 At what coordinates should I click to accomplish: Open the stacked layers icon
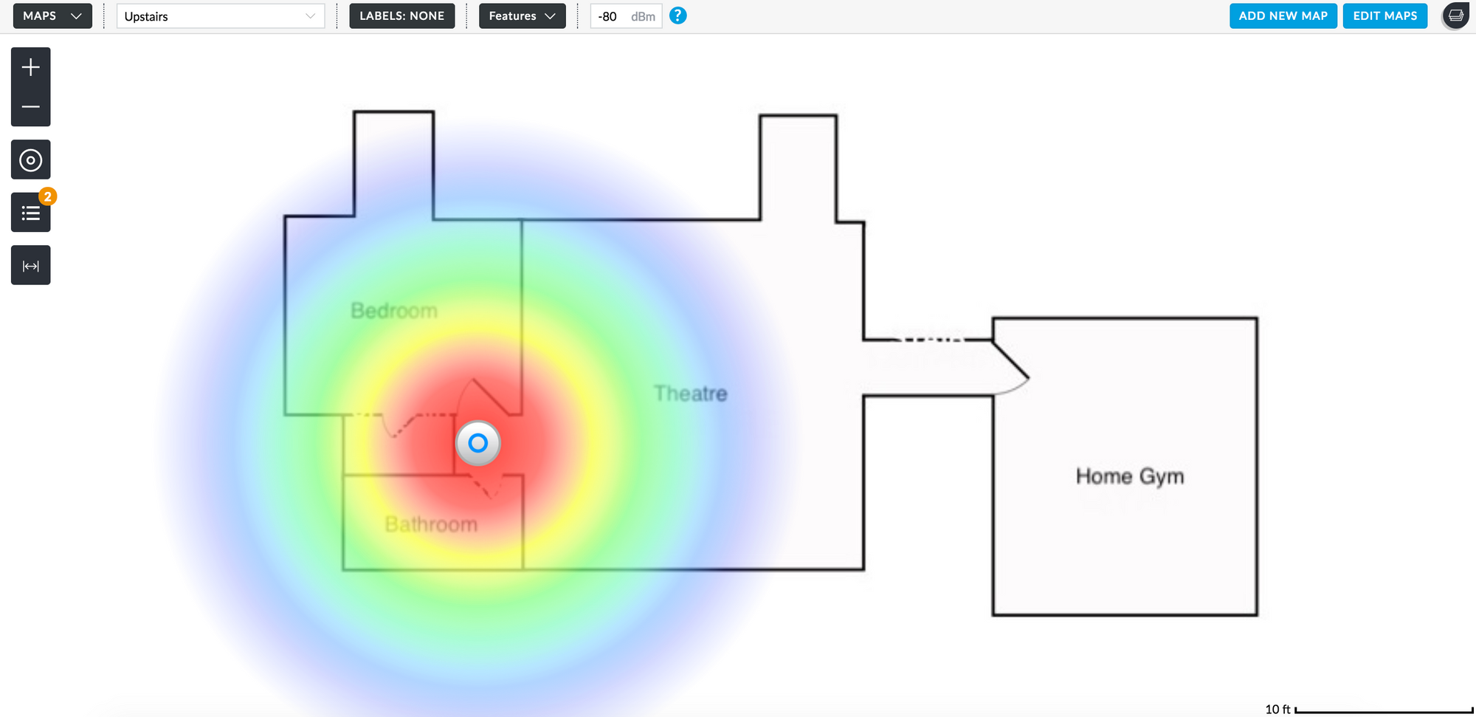[x=1455, y=16]
